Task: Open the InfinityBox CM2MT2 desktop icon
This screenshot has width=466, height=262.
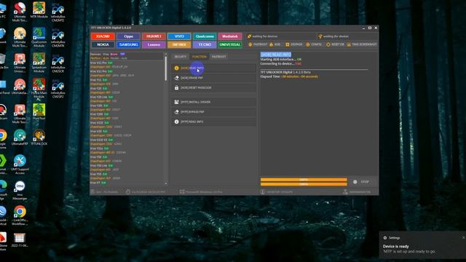Action: pyautogui.click(x=58, y=12)
